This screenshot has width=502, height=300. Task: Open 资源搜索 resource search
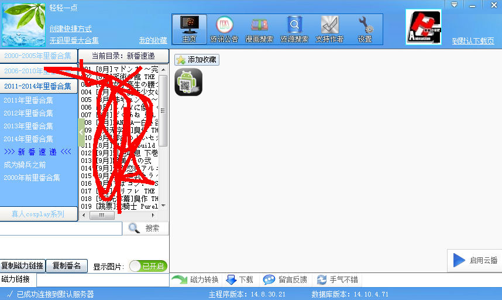294,29
